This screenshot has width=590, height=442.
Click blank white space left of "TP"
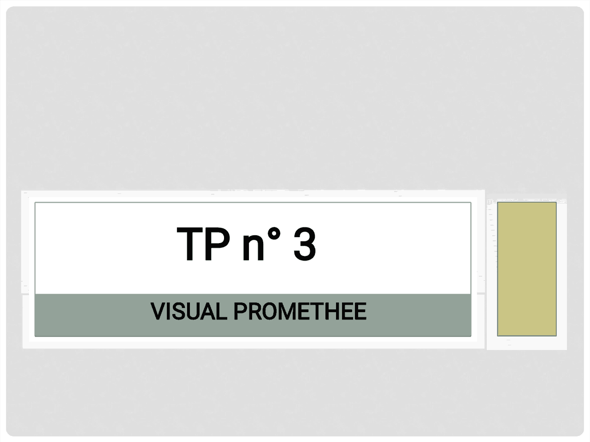click(105, 248)
